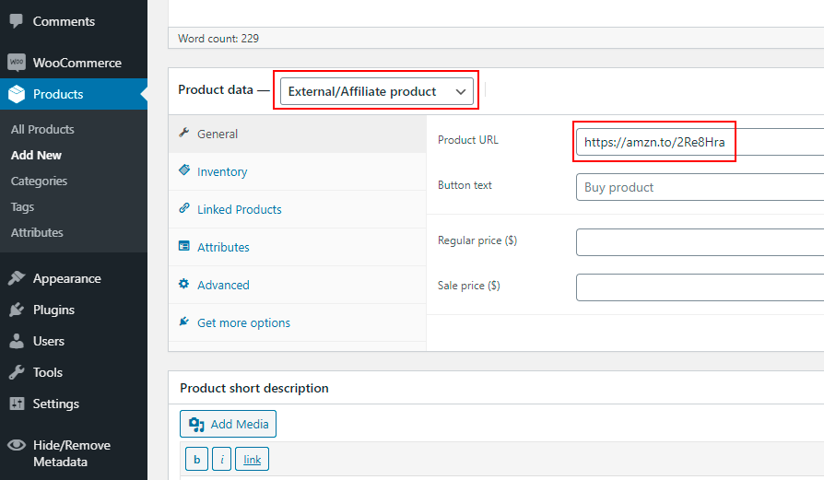Click the Button text label
The width and height of the screenshot is (824, 480).
point(465,185)
